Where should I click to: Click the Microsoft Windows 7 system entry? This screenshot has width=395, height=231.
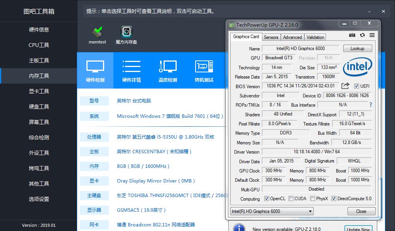[x=170, y=116]
